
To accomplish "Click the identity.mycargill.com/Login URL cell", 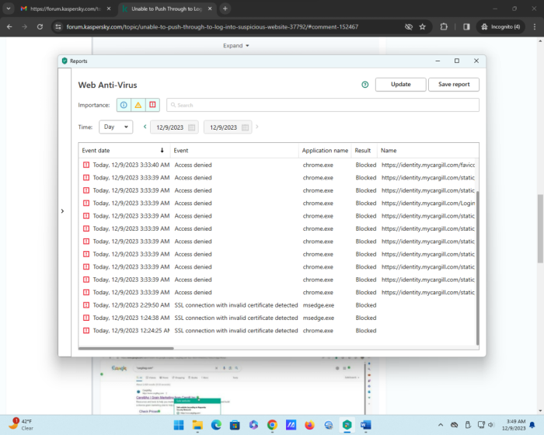I will tap(428, 203).
